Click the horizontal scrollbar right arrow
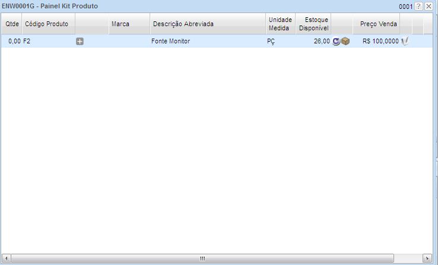This screenshot has width=438, height=265. 427,258
